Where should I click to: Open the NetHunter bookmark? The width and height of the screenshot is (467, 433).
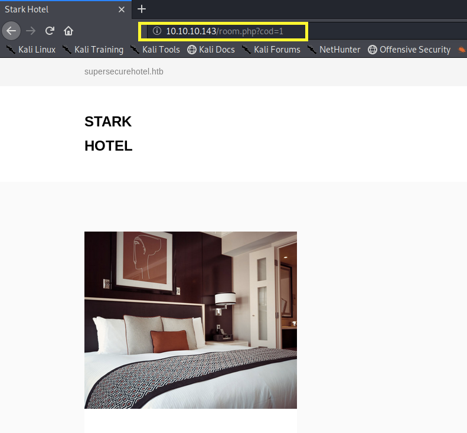(334, 50)
